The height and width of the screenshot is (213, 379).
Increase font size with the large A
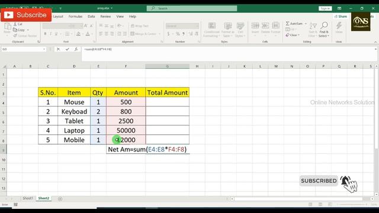pos(85,26)
